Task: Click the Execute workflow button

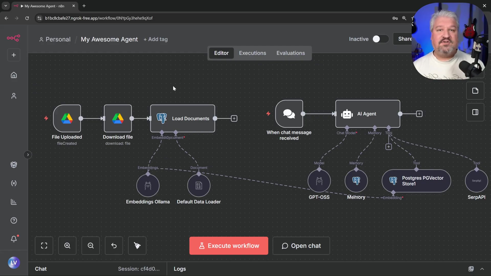Action: click(x=229, y=246)
